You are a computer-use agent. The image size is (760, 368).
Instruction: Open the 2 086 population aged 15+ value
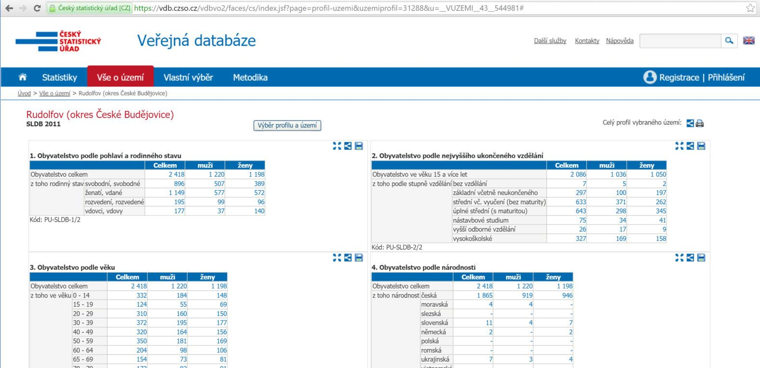578,174
